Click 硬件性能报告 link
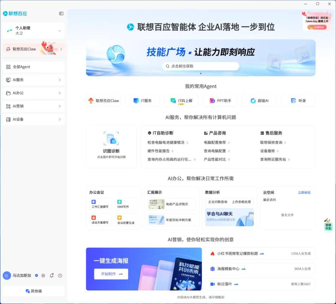This screenshot has width=336, height=304. (x=160, y=151)
